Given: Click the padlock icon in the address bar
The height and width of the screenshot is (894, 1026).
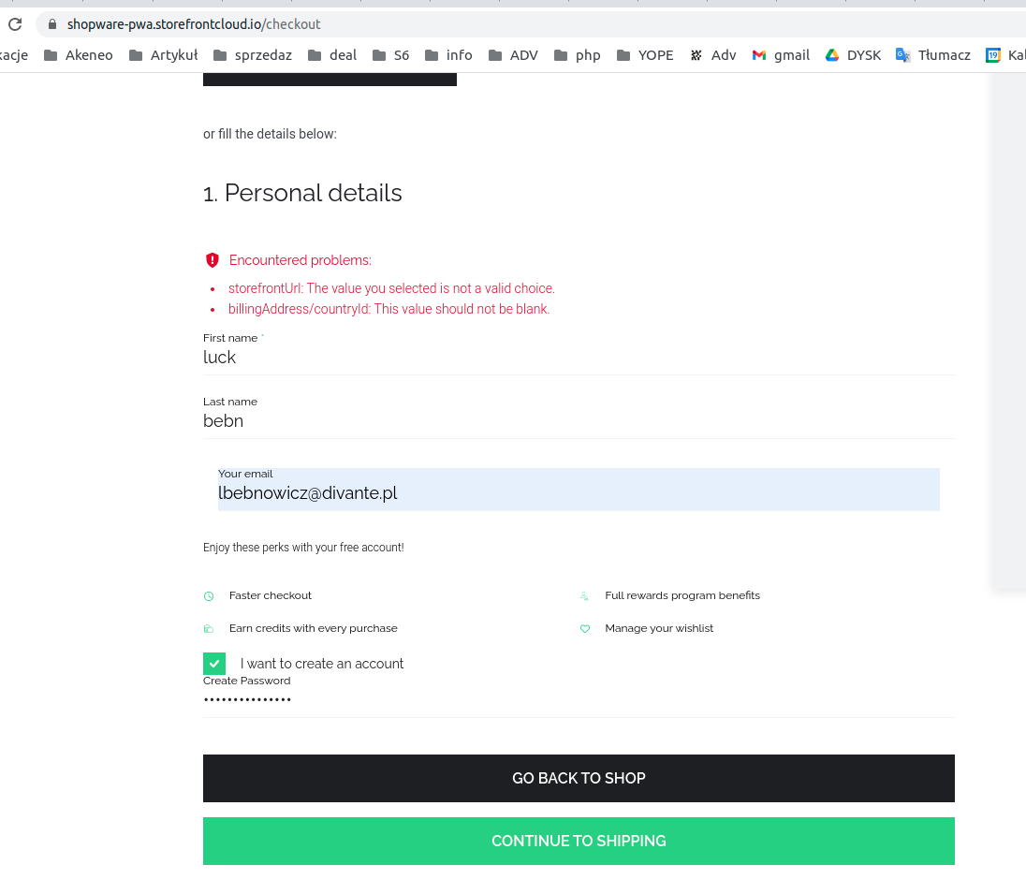Looking at the screenshot, I should click(x=53, y=24).
